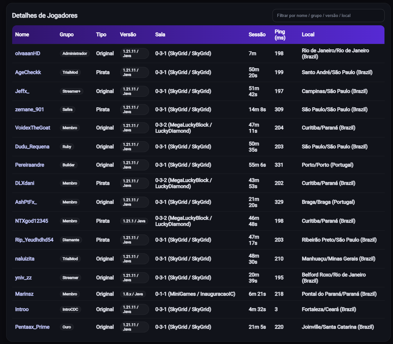Click the Administrador group badge
This screenshot has width=393, height=344.
click(x=75, y=53)
